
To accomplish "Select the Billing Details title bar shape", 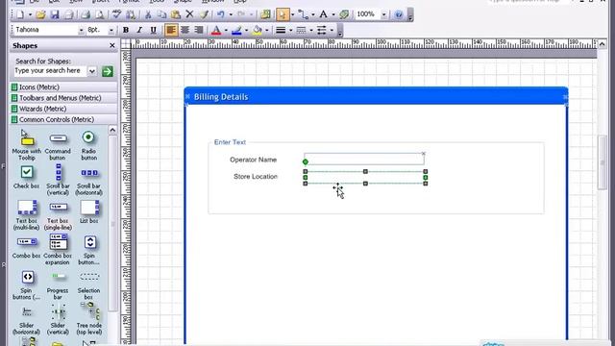I will (376, 97).
